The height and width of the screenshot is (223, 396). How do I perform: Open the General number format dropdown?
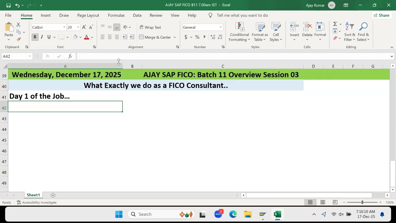click(x=221, y=27)
